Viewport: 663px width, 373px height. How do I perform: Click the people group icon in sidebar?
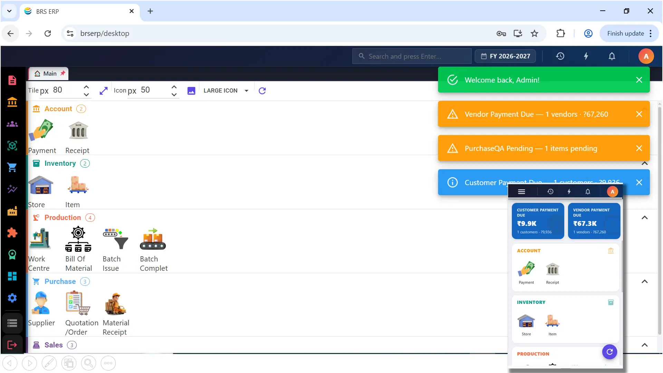click(12, 124)
